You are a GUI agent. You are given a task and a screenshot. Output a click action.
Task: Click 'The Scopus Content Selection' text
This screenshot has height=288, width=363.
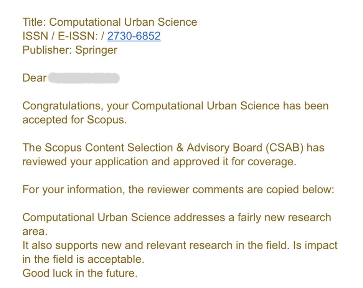pyautogui.click(x=98, y=148)
